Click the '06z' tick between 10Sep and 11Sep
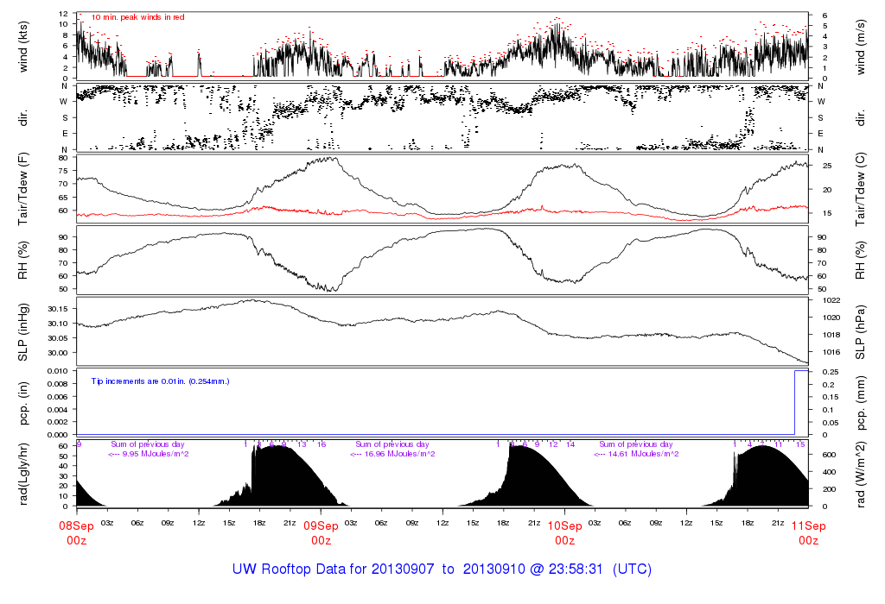Viewport: 885px width, 604px height. 626,523
